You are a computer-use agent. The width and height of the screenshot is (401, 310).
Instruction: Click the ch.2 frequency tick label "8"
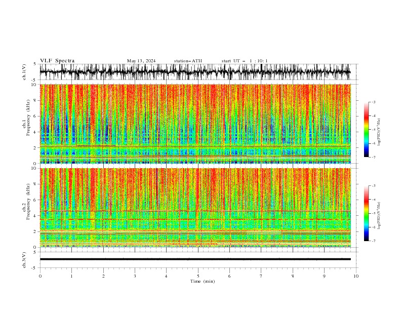point(35,184)
